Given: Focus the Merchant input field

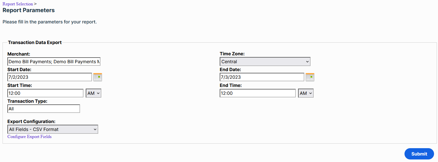Looking at the screenshot, I should coord(54,62).
